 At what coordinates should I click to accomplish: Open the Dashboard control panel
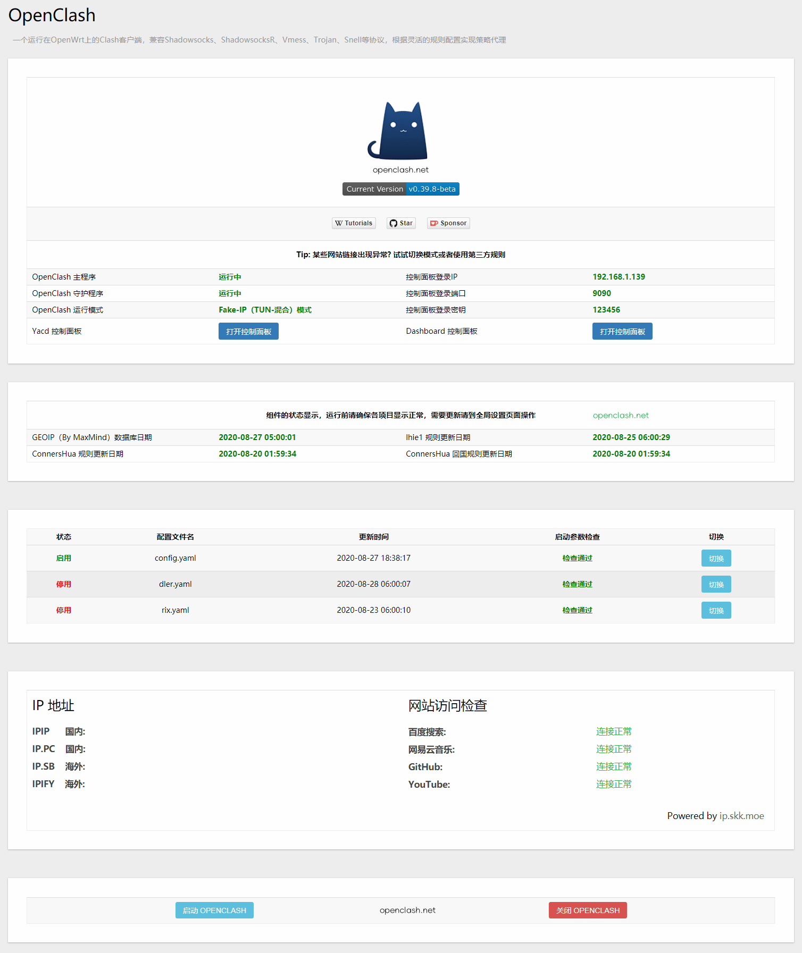point(622,332)
